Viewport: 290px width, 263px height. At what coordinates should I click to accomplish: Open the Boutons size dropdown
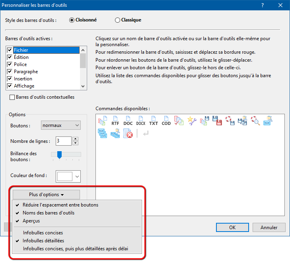(x=60, y=125)
